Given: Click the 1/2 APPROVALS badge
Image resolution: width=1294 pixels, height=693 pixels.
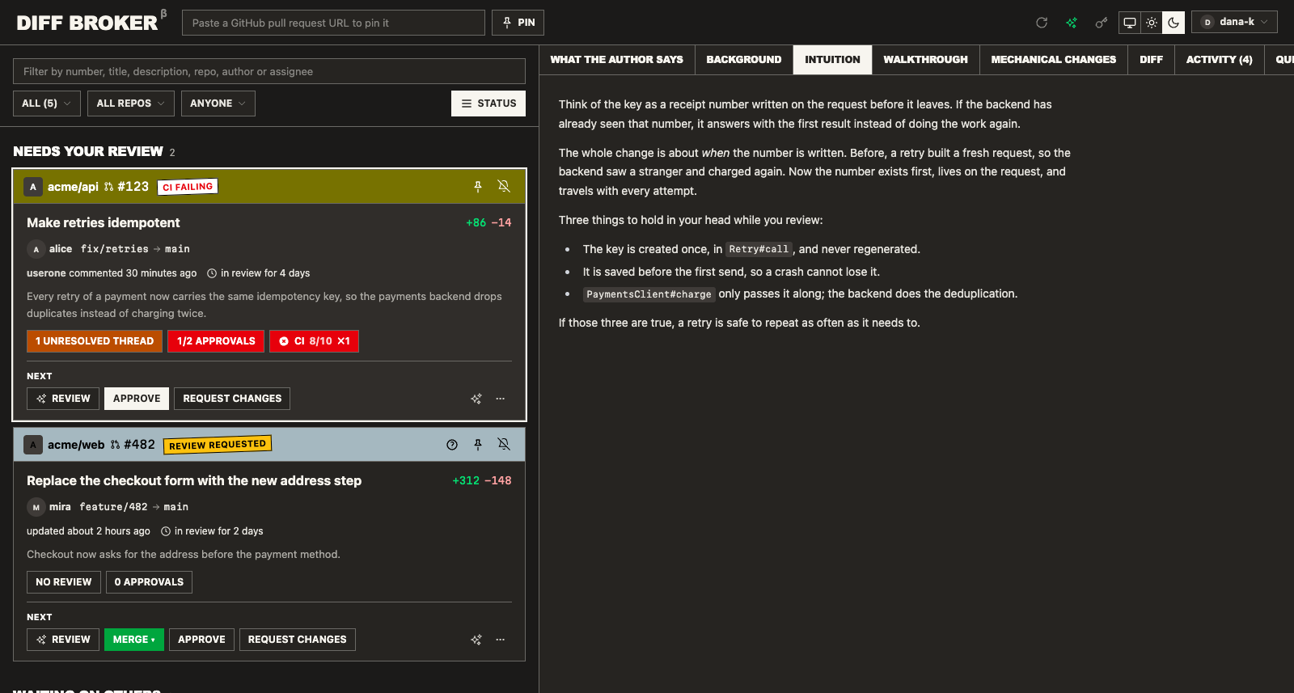Looking at the screenshot, I should [216, 341].
